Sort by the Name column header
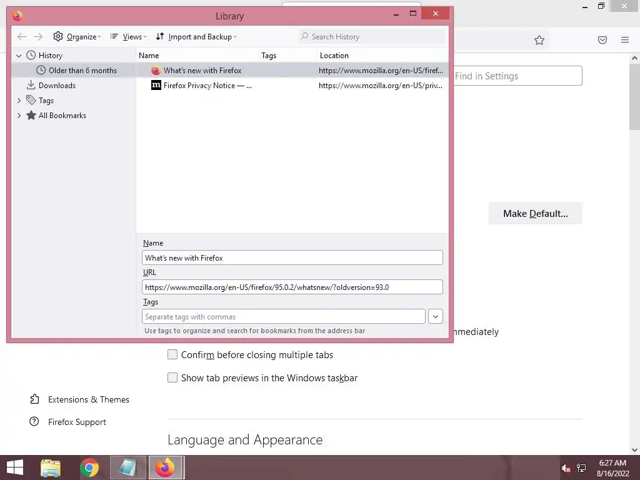Image resolution: width=640 pixels, height=480 pixels. [197, 56]
